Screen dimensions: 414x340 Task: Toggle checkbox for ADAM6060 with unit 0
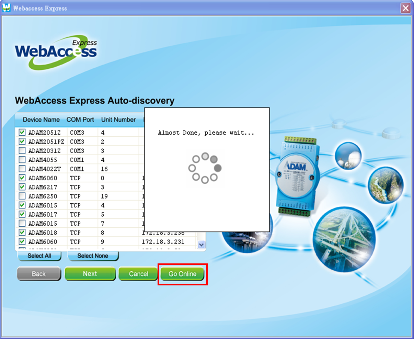pyautogui.click(x=22, y=178)
